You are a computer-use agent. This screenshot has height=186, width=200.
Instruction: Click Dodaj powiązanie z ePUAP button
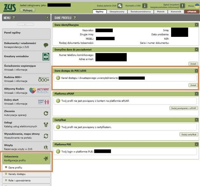pos(184,108)
